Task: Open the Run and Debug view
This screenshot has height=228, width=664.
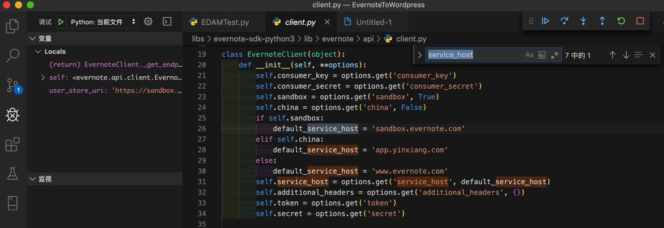Action: (x=12, y=115)
